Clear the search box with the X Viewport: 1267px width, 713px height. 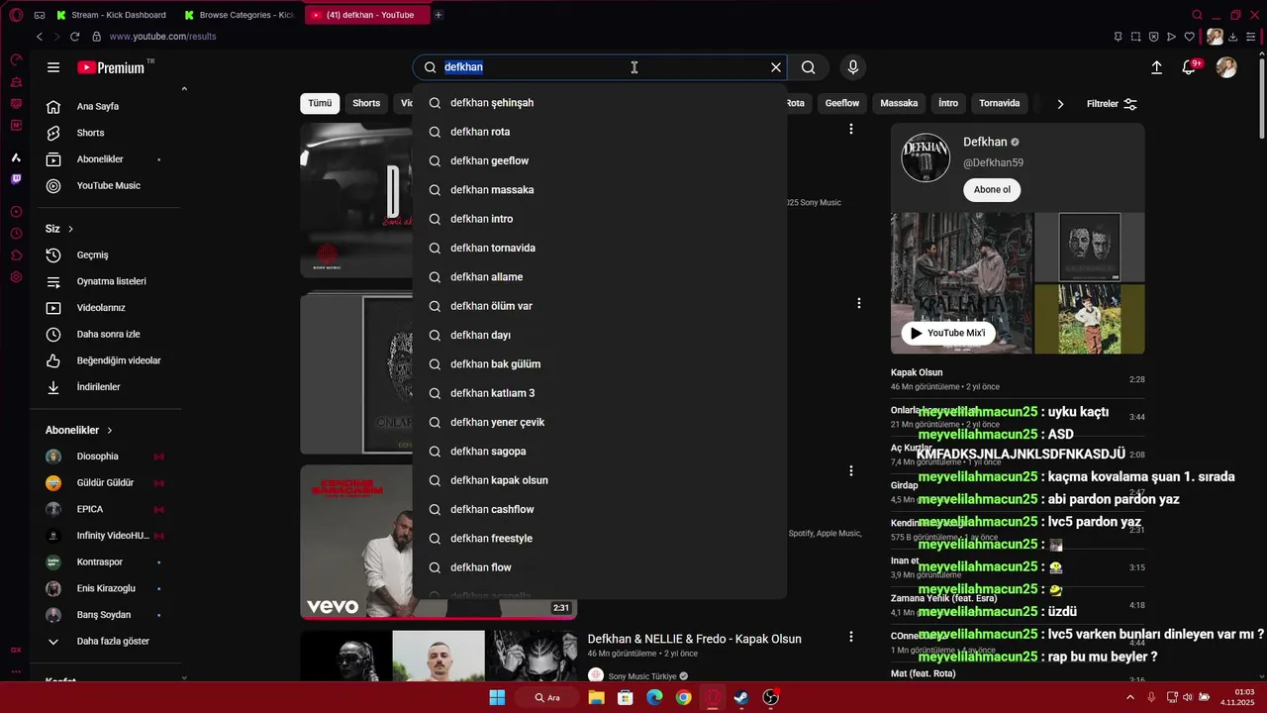[x=776, y=67]
